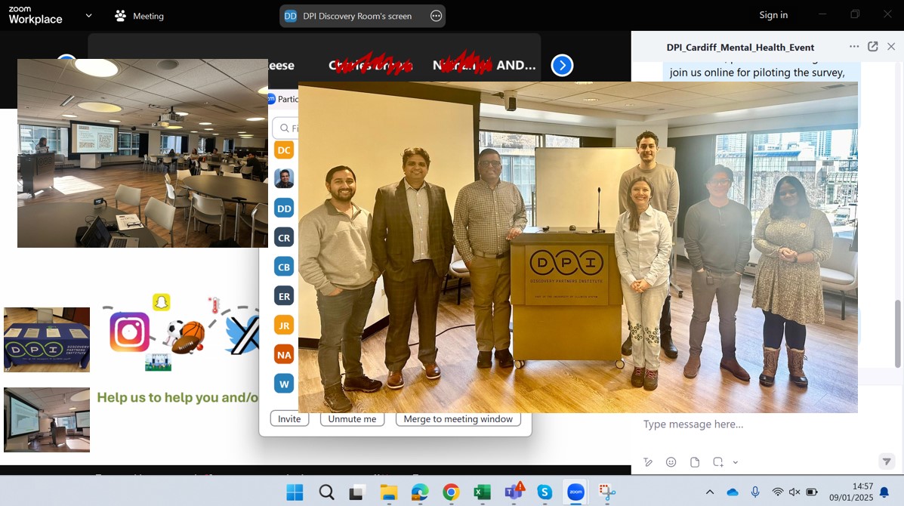Open the Zoom Workplace dropdown chevron

tap(89, 16)
